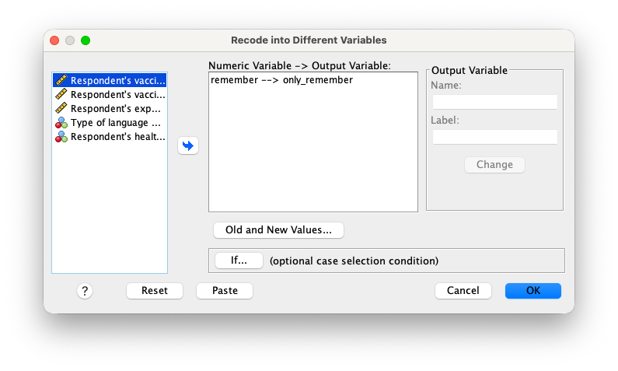Click the nominal icon for Type of language
Image resolution: width=618 pixels, height=371 pixels.
pyautogui.click(x=61, y=123)
